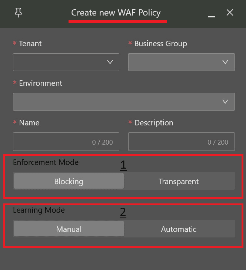Image resolution: width=246 pixels, height=270 pixels.
Task: Click the Enforcement Mode label
Action: [46, 162]
